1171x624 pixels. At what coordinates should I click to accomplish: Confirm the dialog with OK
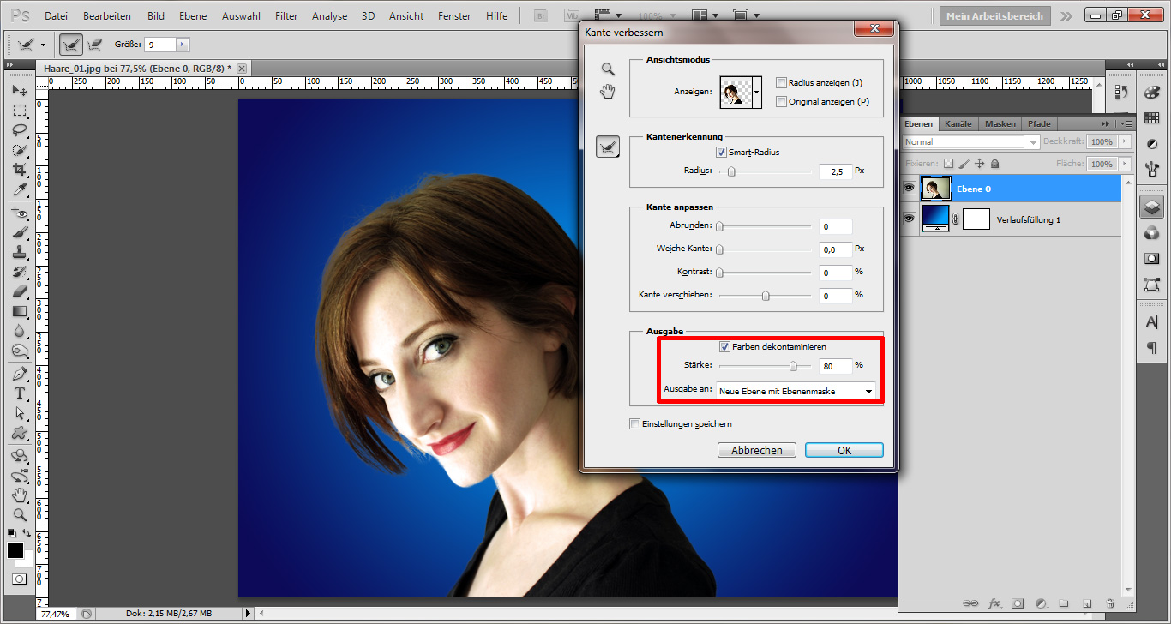click(844, 449)
